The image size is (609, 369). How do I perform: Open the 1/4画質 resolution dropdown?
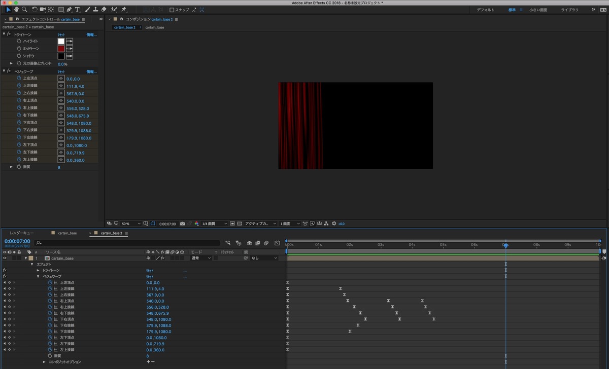coord(215,224)
